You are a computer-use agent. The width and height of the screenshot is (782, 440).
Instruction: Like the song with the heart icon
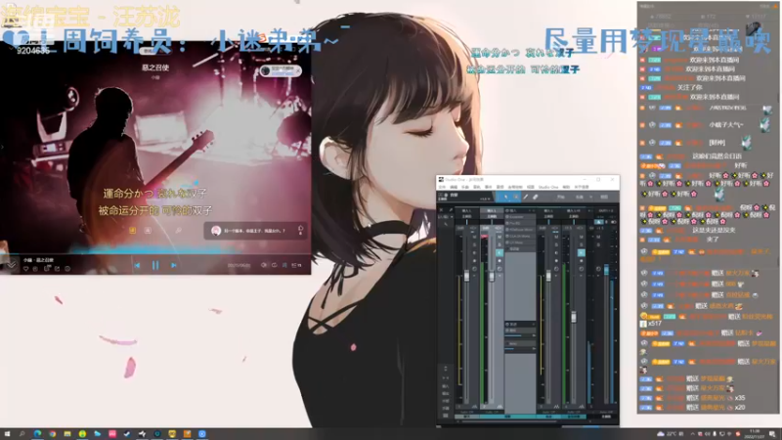click(26, 268)
